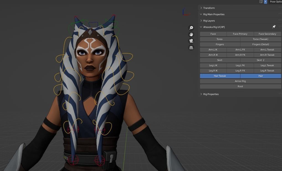Click the Transform panel drag grip

pyautogui.click(x=280, y=7)
